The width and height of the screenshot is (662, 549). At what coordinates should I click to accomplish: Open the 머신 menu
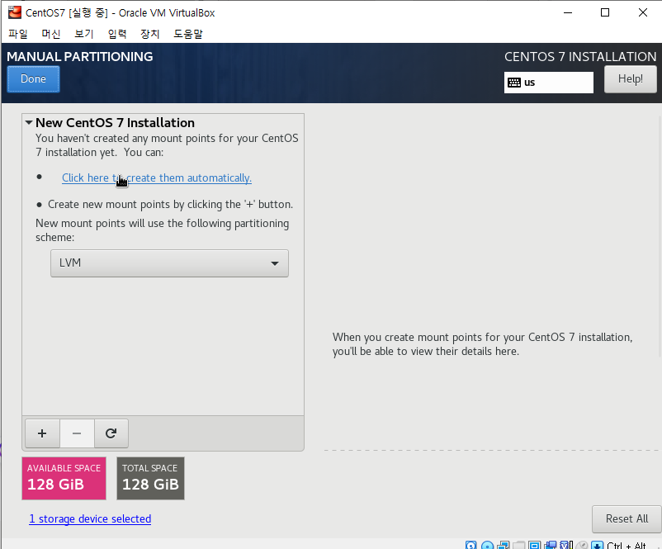tap(50, 34)
